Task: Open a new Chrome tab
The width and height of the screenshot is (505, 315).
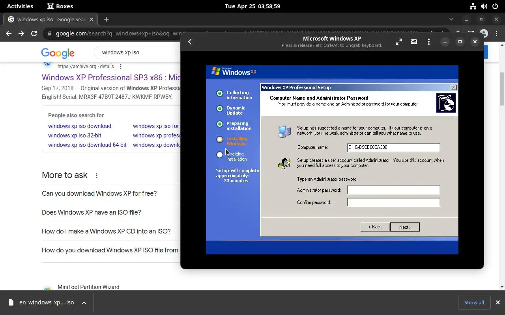Action: tap(106, 19)
